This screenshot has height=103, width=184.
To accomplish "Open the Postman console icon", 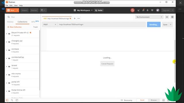I will 17,100.
